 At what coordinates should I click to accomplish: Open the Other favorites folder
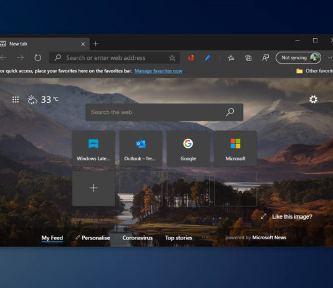315,71
